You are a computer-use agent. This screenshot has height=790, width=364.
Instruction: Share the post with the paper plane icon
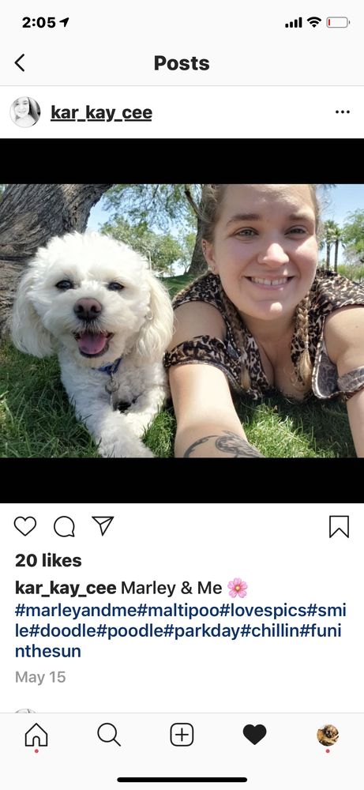coord(103,525)
